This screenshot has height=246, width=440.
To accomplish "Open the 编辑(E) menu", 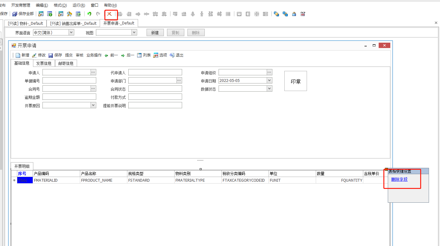I will pyautogui.click(x=42, y=5).
